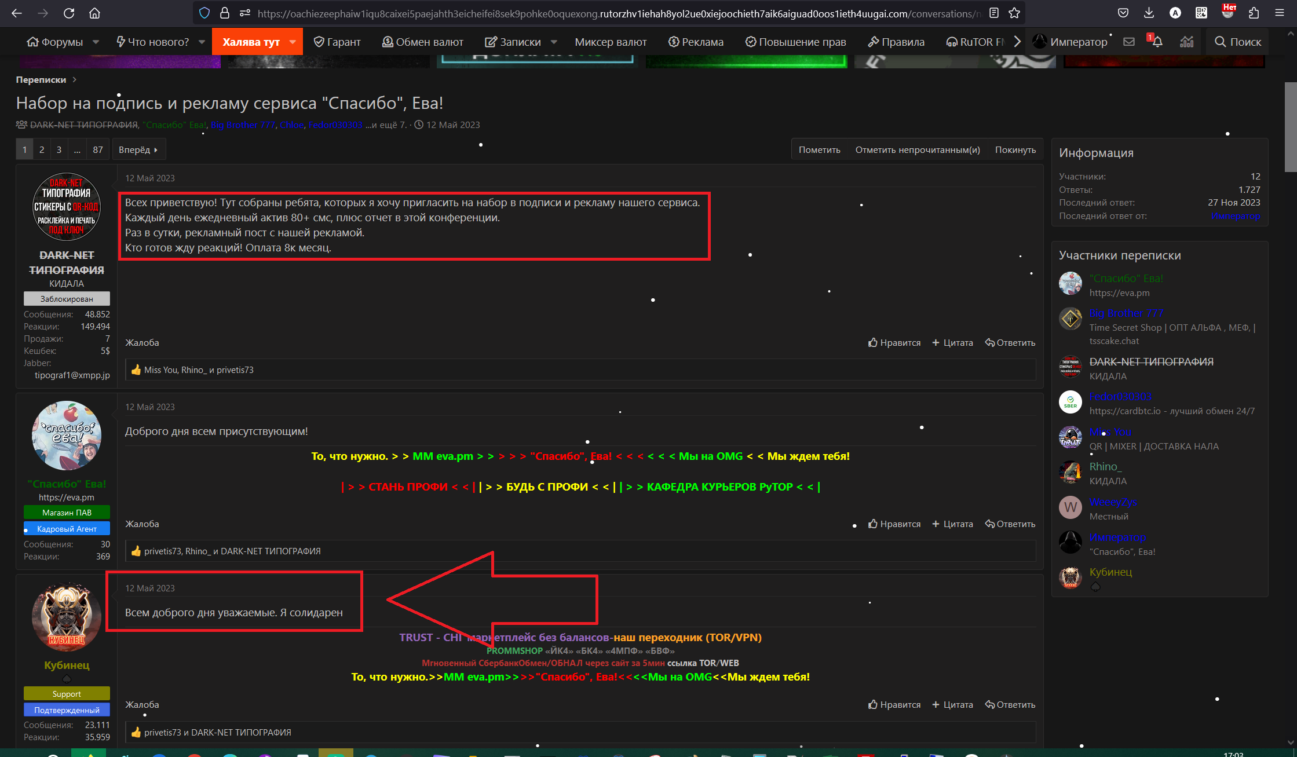Open Обмен валют menu item
The width and height of the screenshot is (1297, 757).
coord(423,42)
